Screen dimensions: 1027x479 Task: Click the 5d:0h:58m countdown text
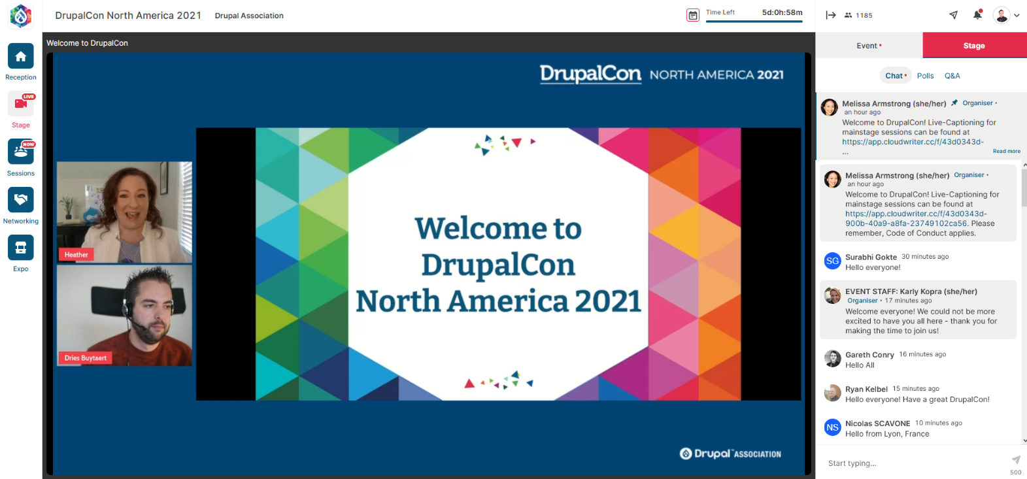click(782, 12)
